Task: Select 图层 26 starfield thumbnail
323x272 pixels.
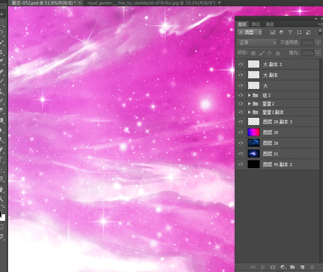Action: 254,143
